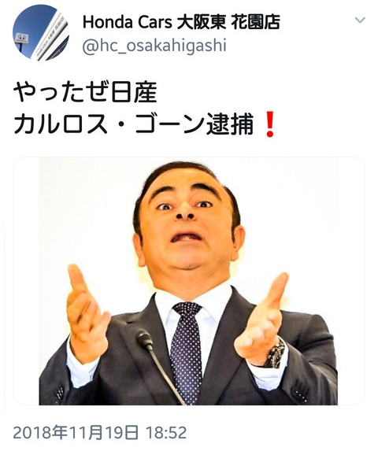
Task: Open the Honda Cars profile avatar
Action: (x=41, y=32)
